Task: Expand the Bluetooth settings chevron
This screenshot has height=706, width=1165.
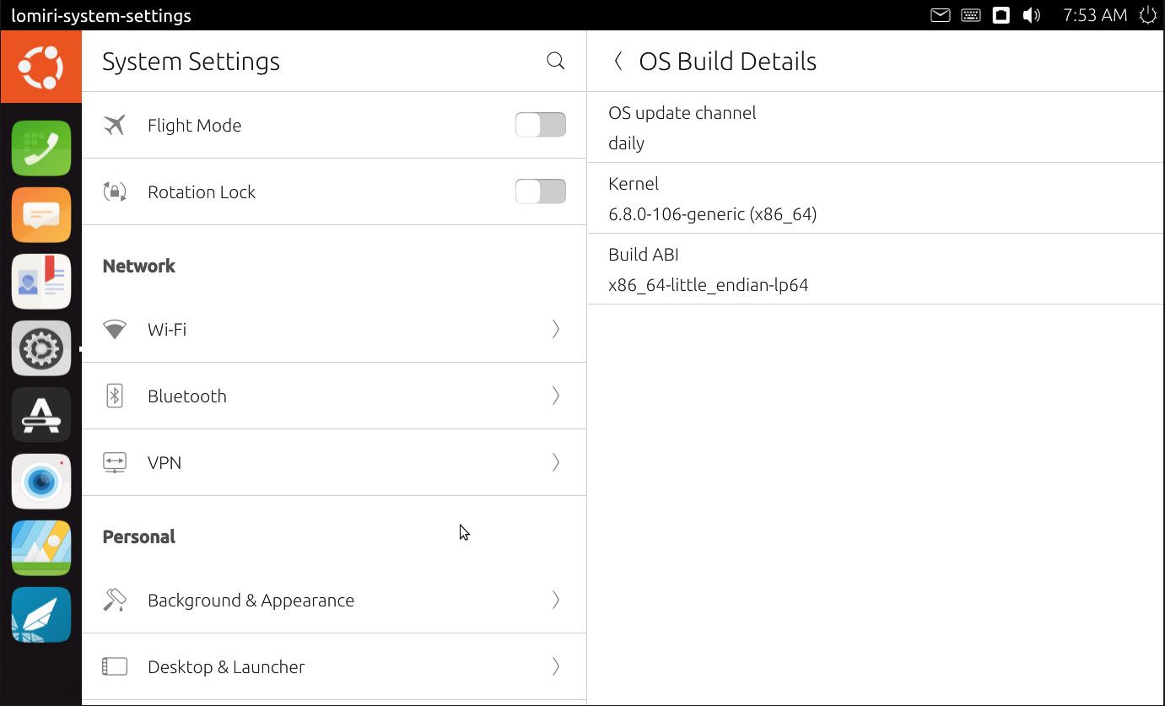Action: (x=555, y=396)
